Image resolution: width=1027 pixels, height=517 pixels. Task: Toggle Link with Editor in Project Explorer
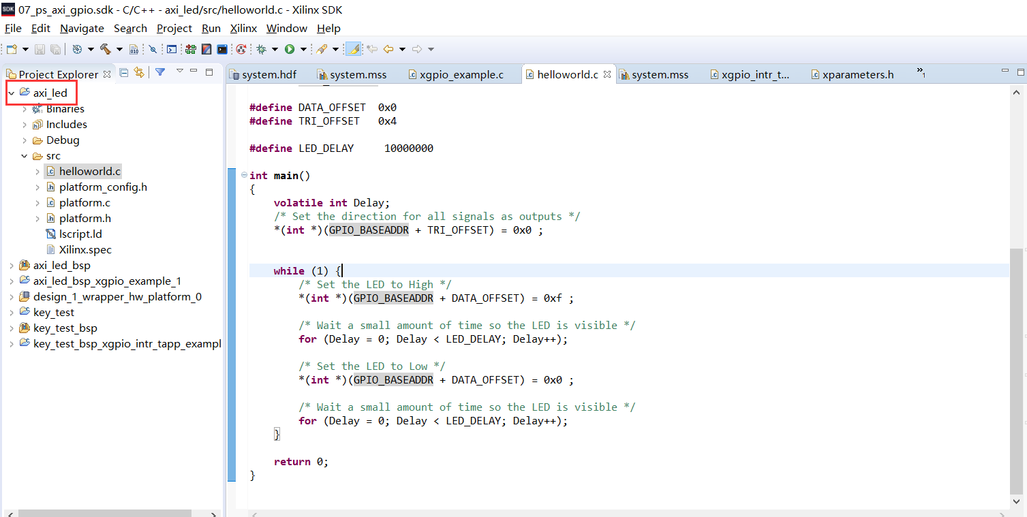click(x=139, y=72)
